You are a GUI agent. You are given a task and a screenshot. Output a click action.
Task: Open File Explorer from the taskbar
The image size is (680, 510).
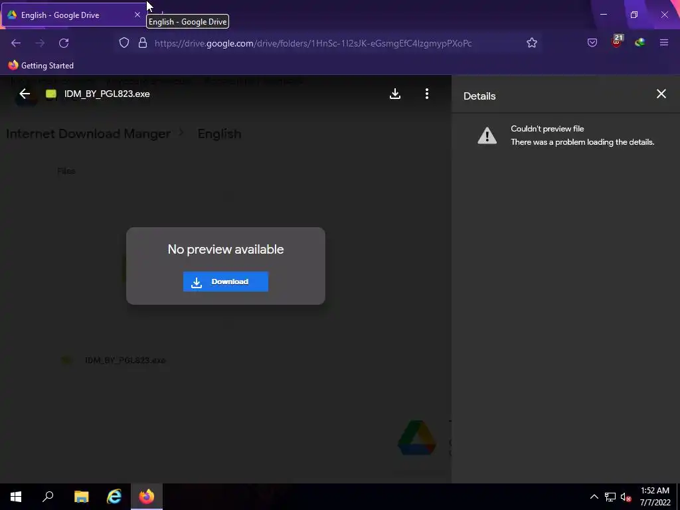pyautogui.click(x=81, y=497)
